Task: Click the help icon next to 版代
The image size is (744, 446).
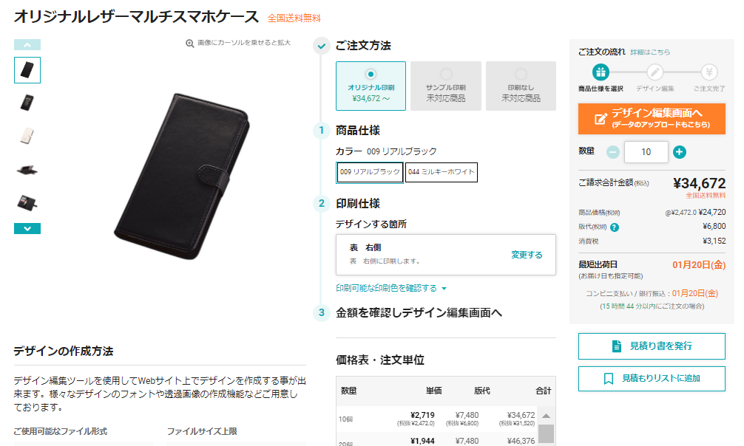Action: (615, 227)
